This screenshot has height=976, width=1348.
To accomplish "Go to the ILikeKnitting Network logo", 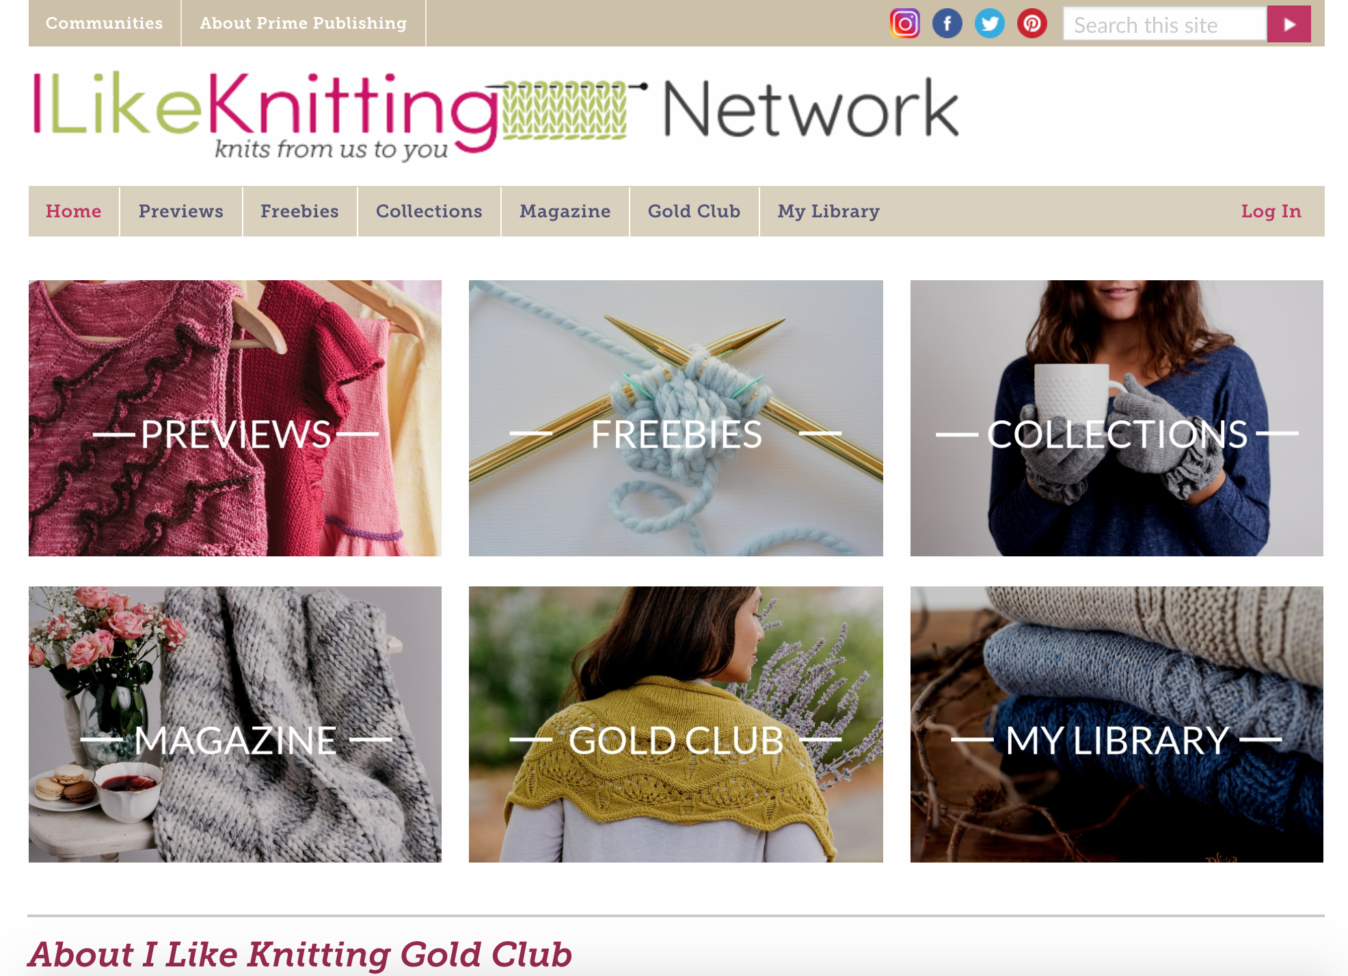I will (x=496, y=114).
